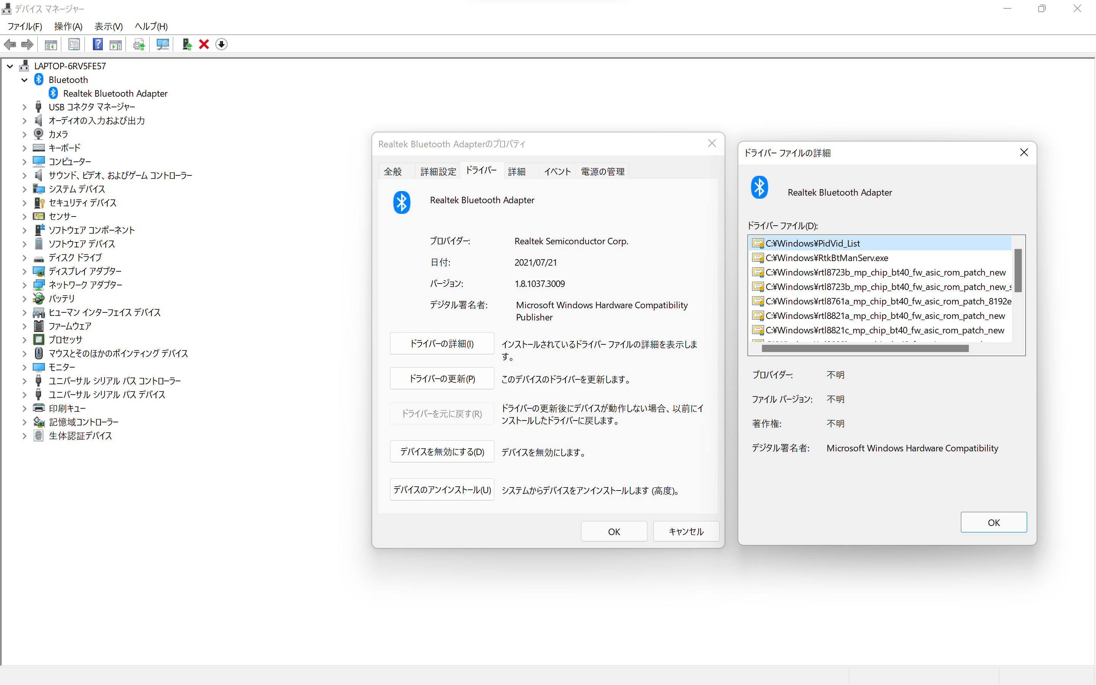Click the Scan for hardware changes monitor icon

click(x=162, y=45)
